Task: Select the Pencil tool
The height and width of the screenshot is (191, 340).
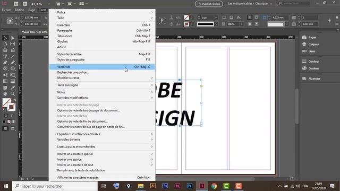Action: 13,63
